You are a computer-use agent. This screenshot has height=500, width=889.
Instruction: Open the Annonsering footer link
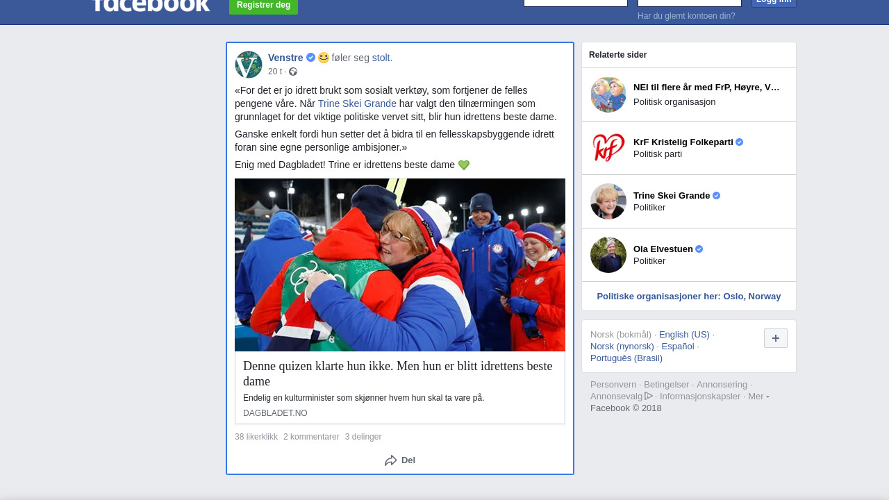point(722,385)
